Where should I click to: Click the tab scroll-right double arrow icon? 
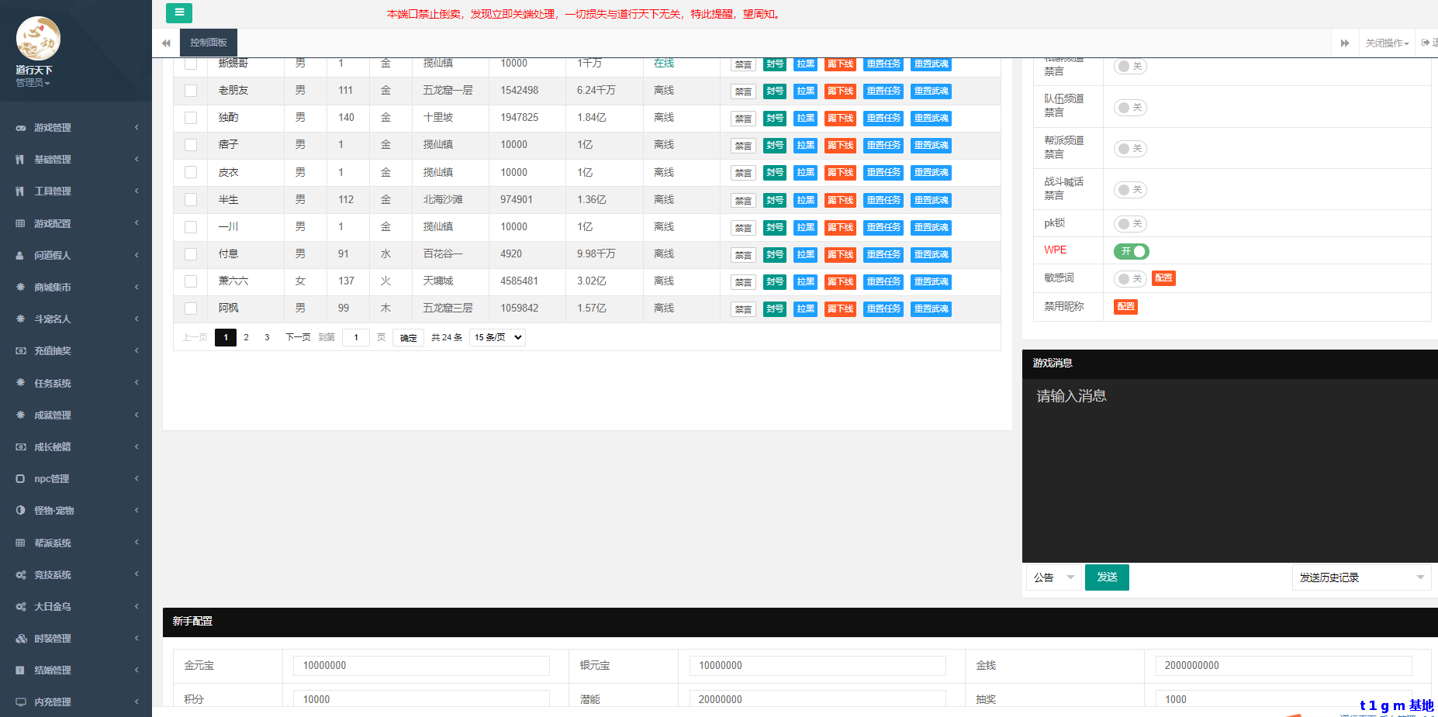click(1344, 43)
